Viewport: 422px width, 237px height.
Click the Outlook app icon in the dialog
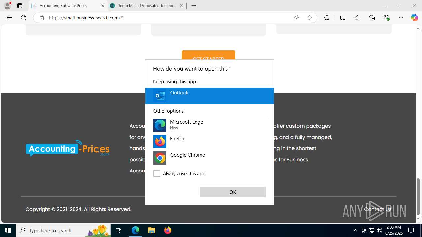coord(160,96)
